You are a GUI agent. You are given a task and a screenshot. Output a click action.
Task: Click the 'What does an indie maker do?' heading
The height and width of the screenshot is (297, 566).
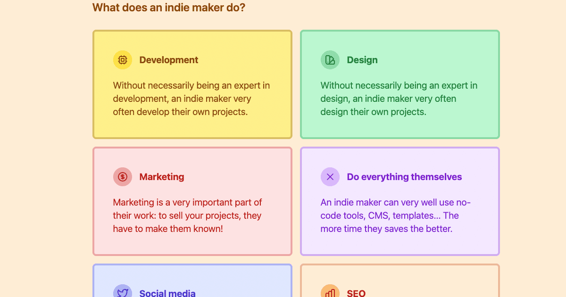(169, 8)
